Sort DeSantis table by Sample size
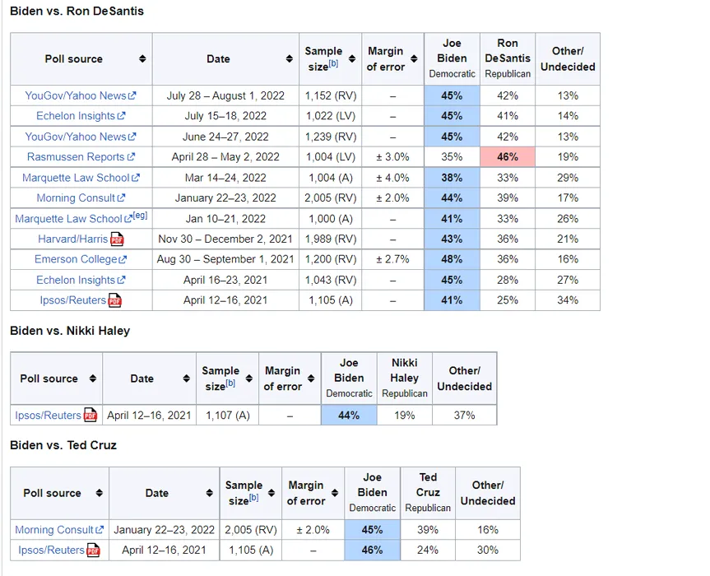Image resolution: width=710 pixels, height=576 pixels. [352, 59]
